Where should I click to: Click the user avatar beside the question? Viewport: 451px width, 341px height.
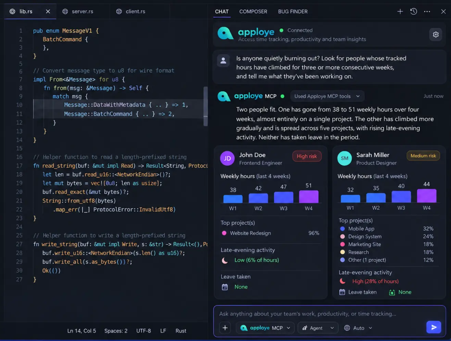tap(223, 61)
